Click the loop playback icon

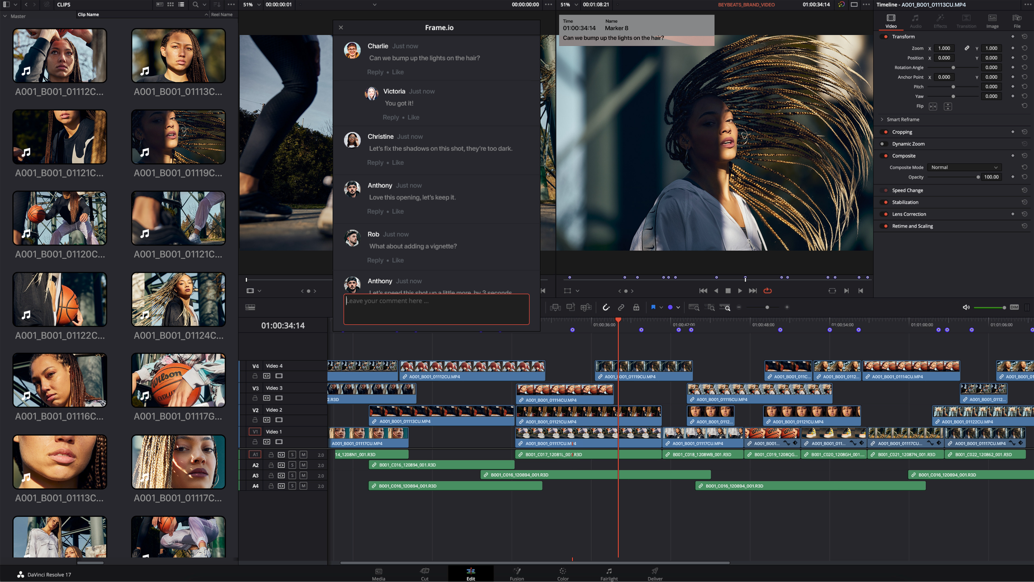[768, 291]
